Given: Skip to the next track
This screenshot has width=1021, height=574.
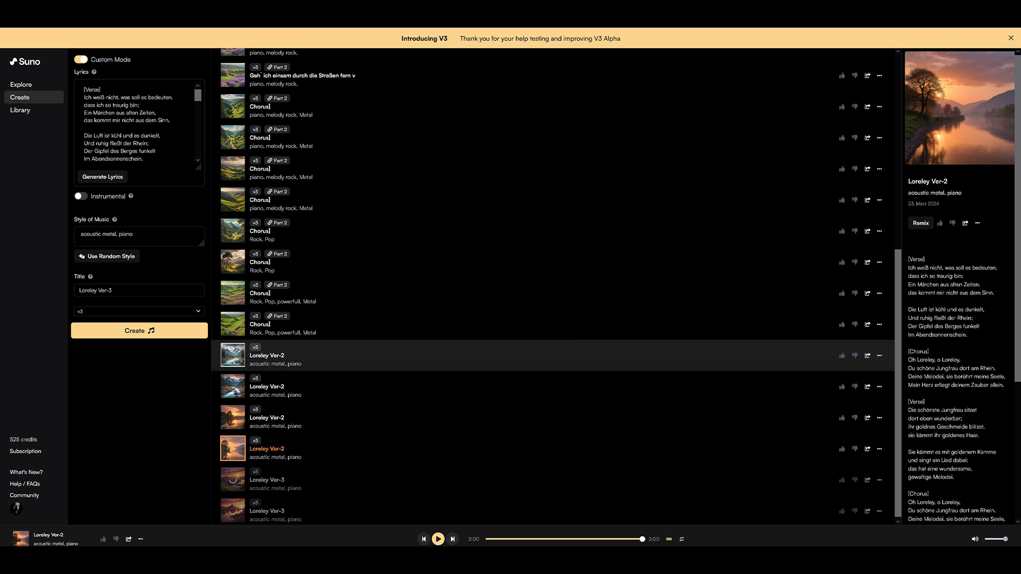Looking at the screenshot, I should coord(453,539).
